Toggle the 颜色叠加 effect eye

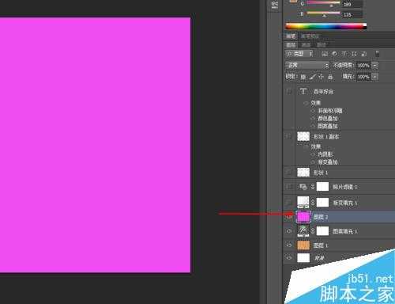[313, 118]
